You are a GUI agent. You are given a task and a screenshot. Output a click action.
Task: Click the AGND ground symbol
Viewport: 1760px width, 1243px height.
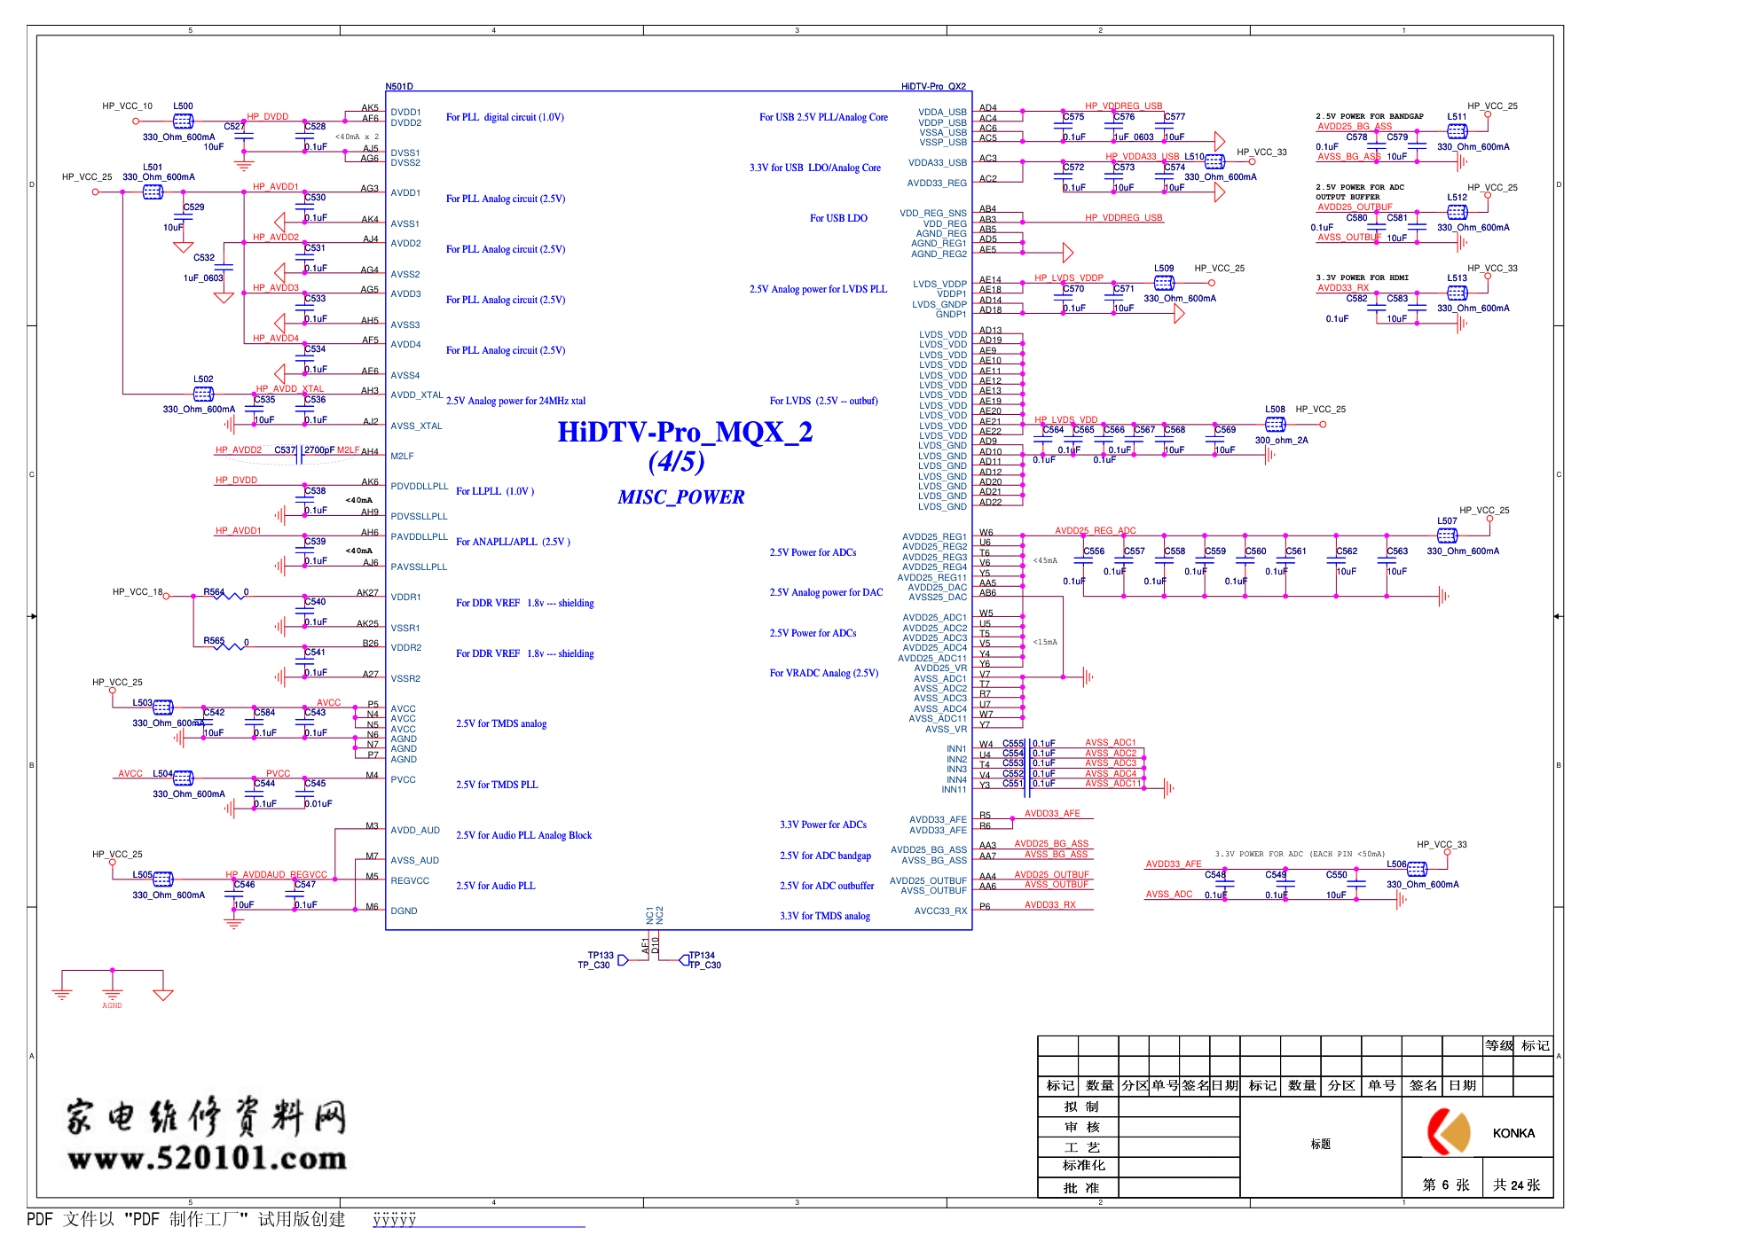112,993
